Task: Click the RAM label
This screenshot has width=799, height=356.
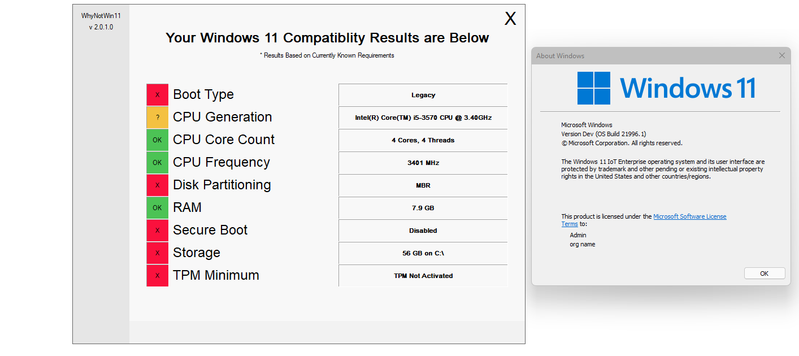Action: tap(187, 207)
